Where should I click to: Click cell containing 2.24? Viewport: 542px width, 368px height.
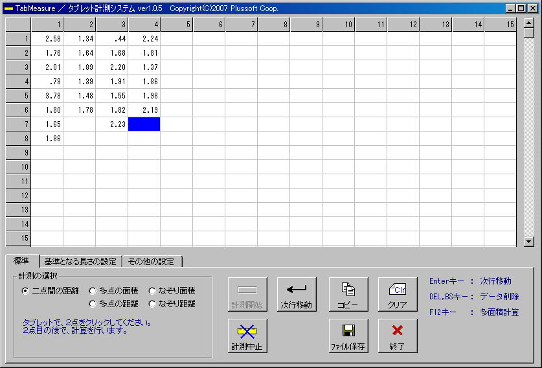144,39
